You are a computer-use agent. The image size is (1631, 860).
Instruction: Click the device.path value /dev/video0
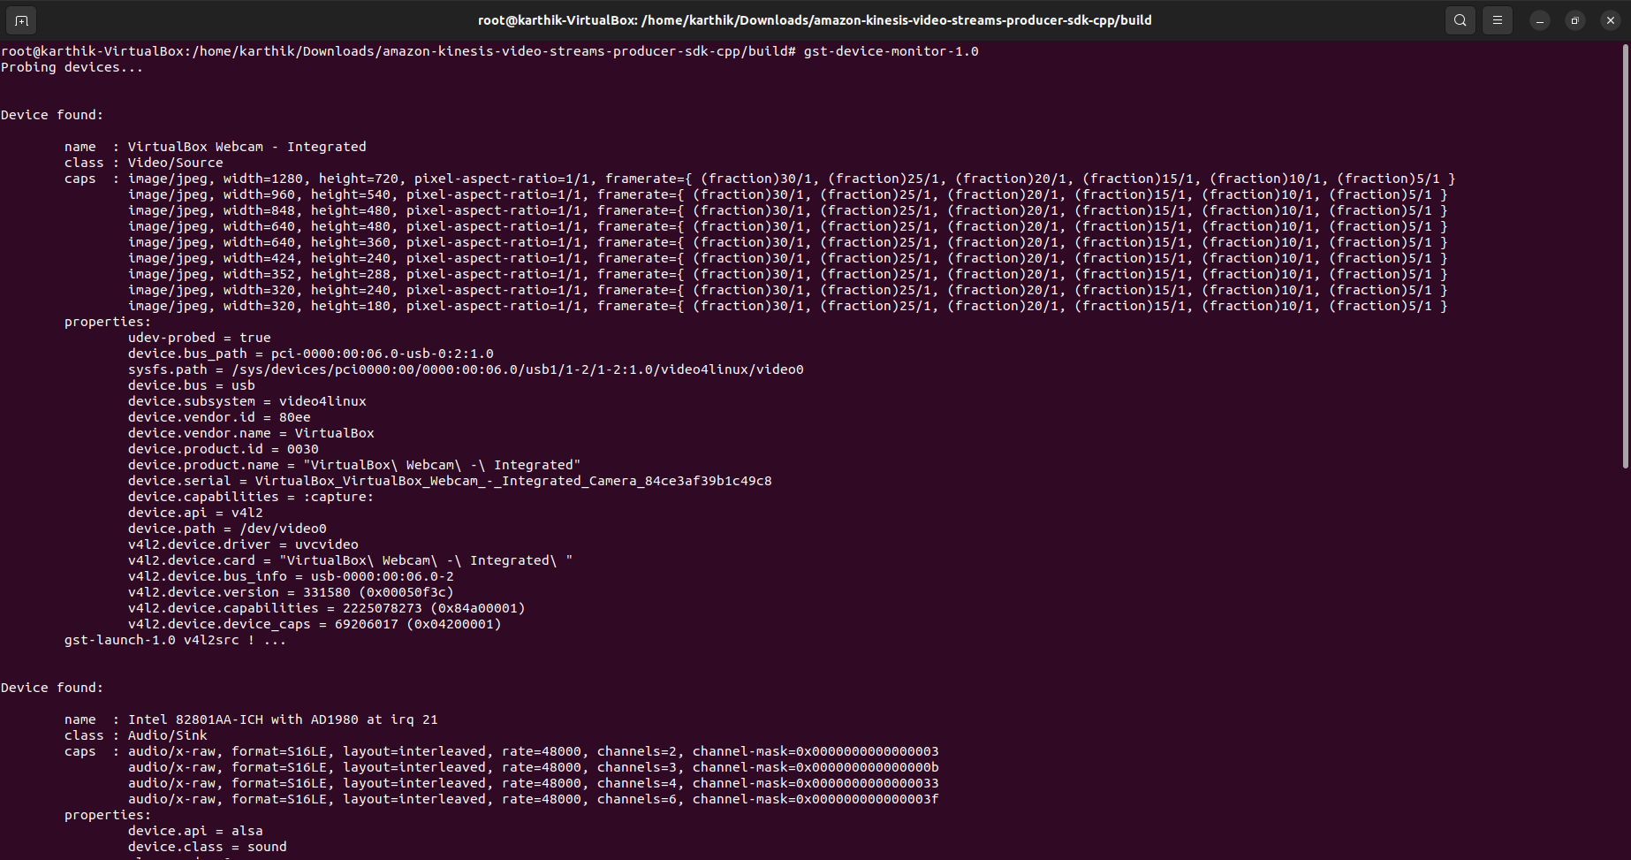pos(283,528)
